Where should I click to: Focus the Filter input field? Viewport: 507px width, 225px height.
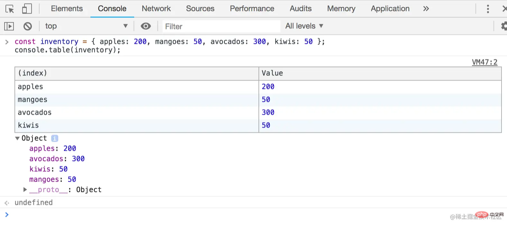tap(221, 26)
